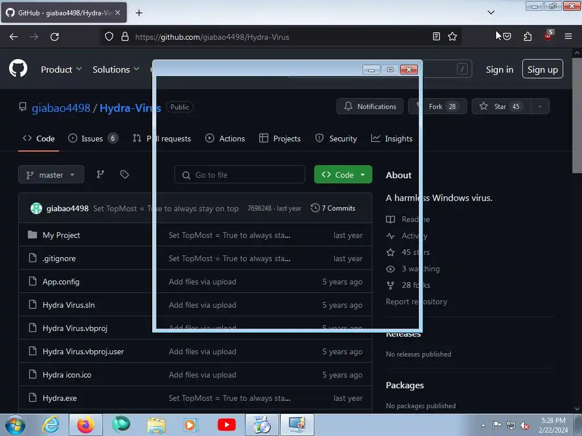
Task: Click the Sign up button
Action: pyautogui.click(x=543, y=69)
